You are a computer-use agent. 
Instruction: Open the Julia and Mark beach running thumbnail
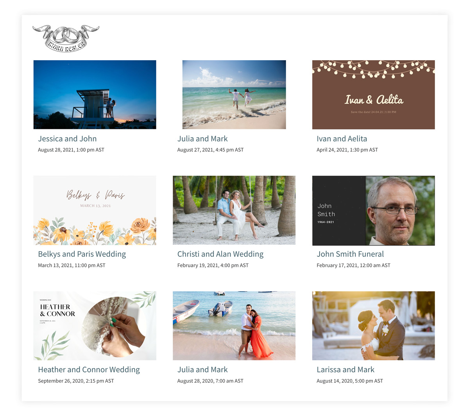[x=234, y=95]
